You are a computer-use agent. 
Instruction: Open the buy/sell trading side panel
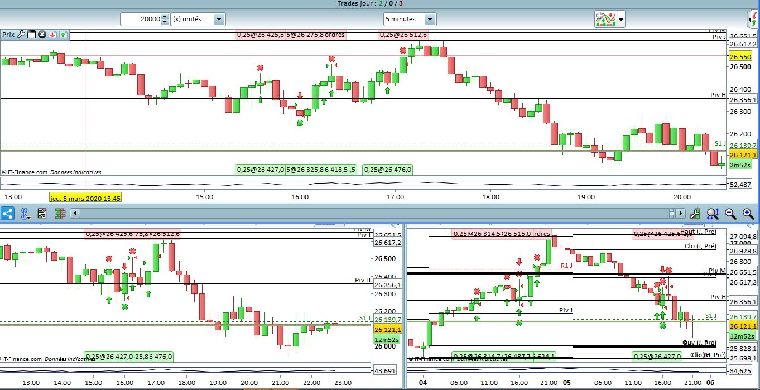pos(753,20)
